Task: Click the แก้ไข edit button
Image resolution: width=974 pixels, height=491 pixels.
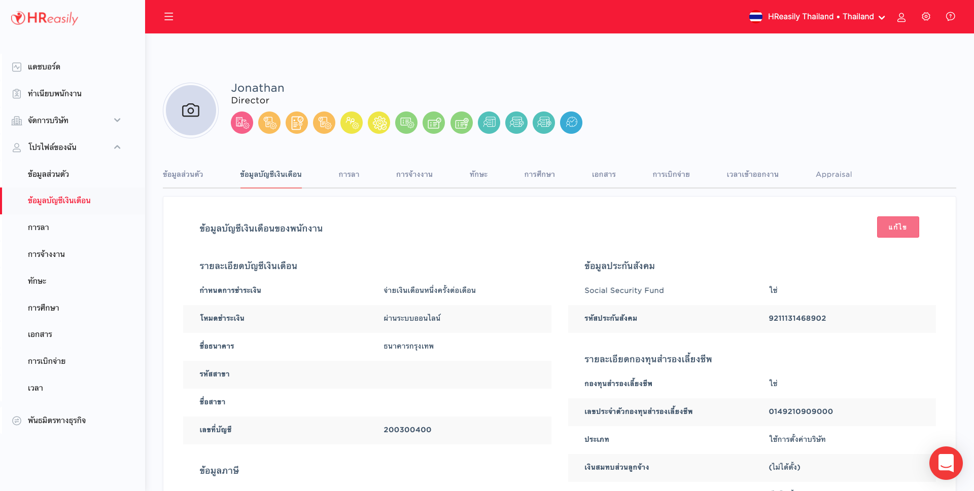Action: click(x=898, y=227)
